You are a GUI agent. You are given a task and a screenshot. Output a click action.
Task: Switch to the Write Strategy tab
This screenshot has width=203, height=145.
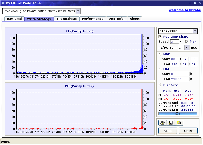tap(39, 19)
